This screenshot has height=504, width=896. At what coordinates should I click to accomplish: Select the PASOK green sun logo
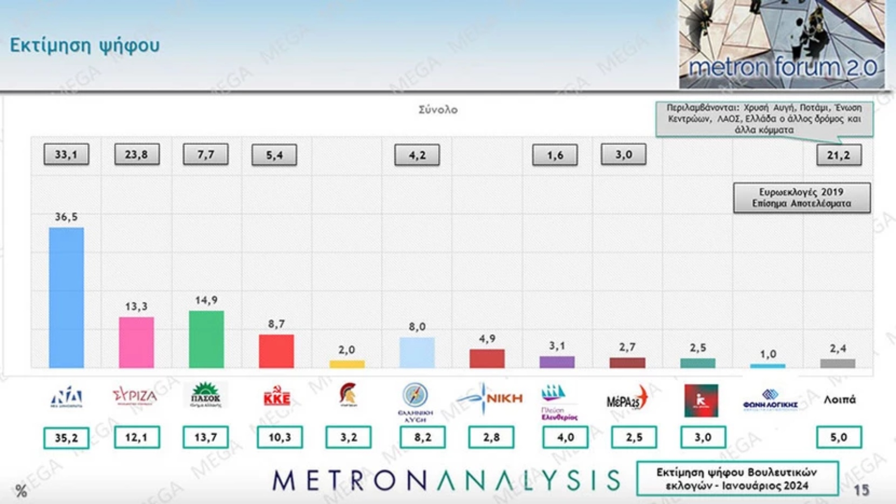coord(206,395)
